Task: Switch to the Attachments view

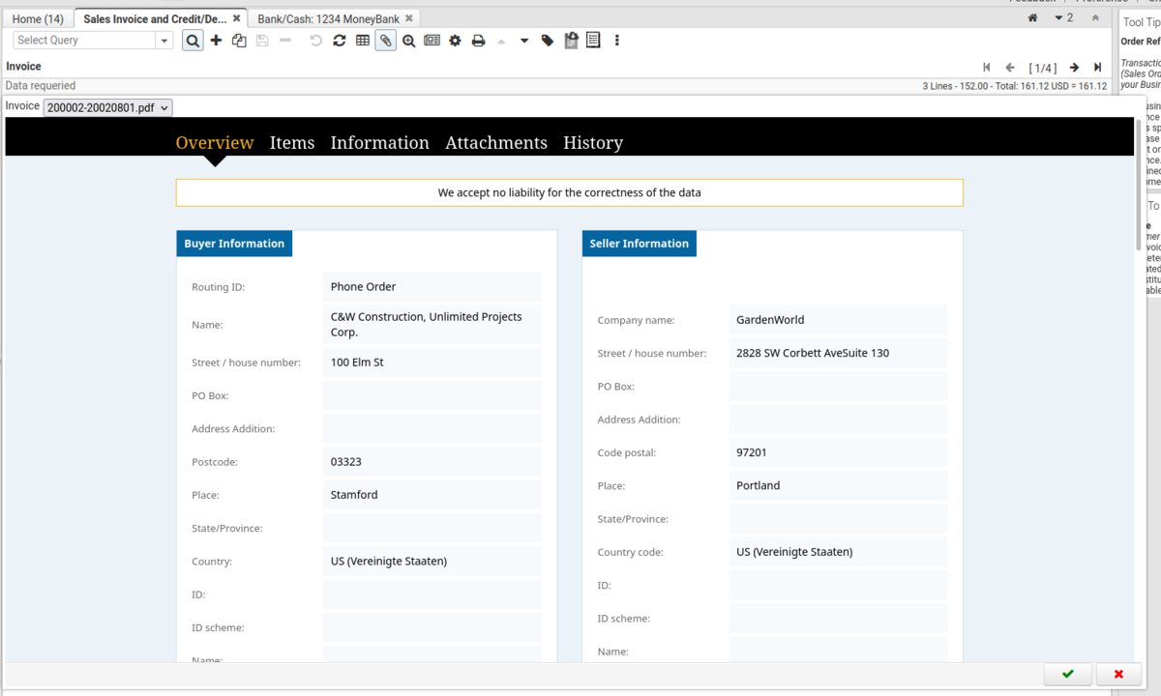Action: coord(496,142)
